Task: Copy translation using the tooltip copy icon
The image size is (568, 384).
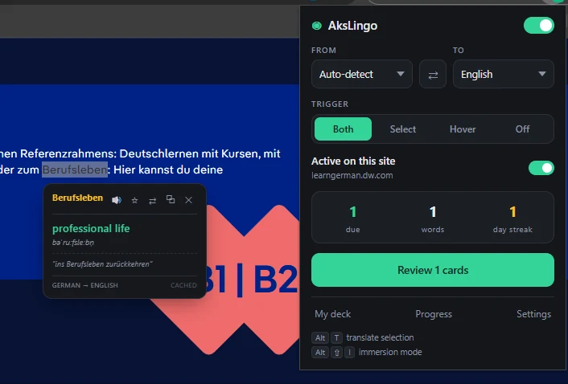Action: (171, 199)
